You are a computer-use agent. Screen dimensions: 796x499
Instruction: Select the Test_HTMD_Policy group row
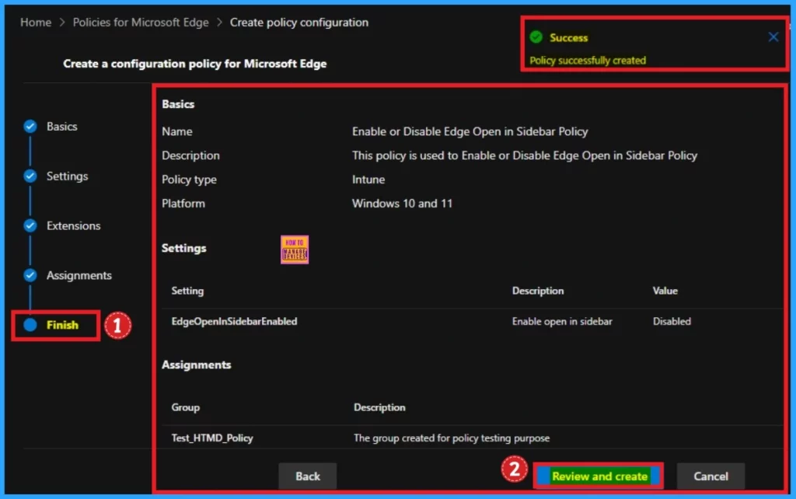coord(472,438)
